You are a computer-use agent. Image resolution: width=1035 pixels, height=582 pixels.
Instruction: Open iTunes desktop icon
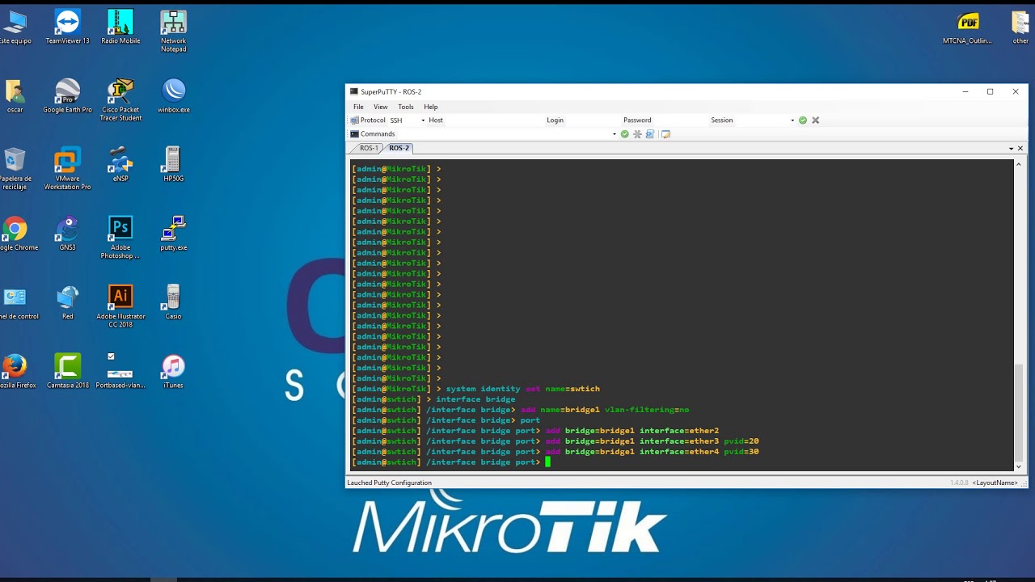coord(173,371)
